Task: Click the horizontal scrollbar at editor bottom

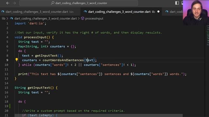Action: click(x=99, y=115)
